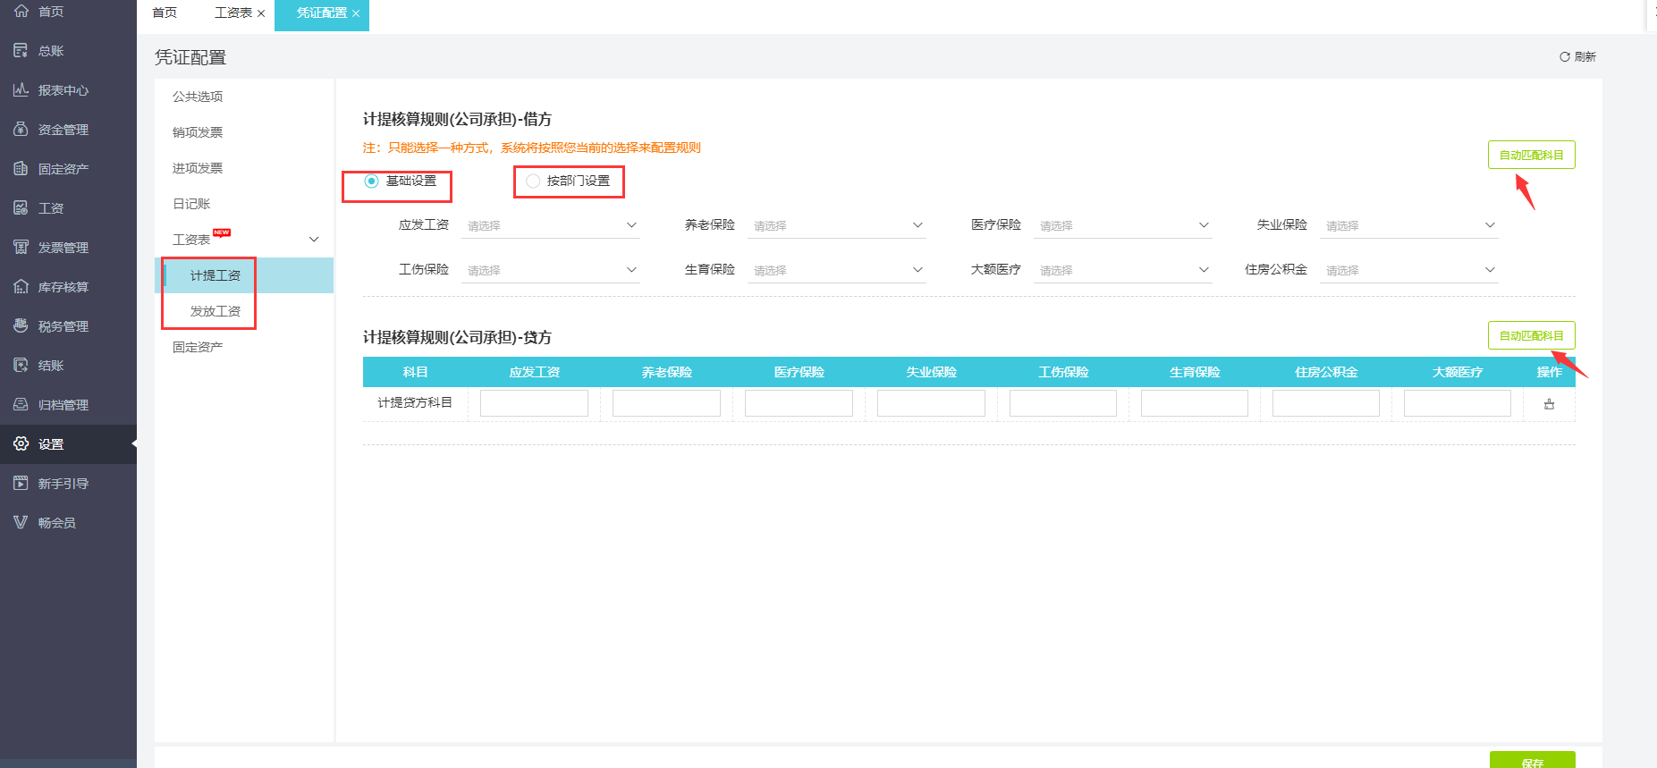Open 固定资产 icon in left sidebar
Image resolution: width=1657 pixels, height=768 pixels.
[x=21, y=169]
